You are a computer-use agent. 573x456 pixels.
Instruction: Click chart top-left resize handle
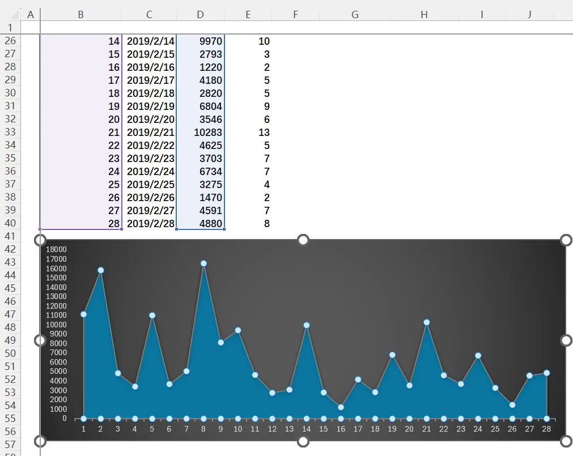click(x=40, y=240)
